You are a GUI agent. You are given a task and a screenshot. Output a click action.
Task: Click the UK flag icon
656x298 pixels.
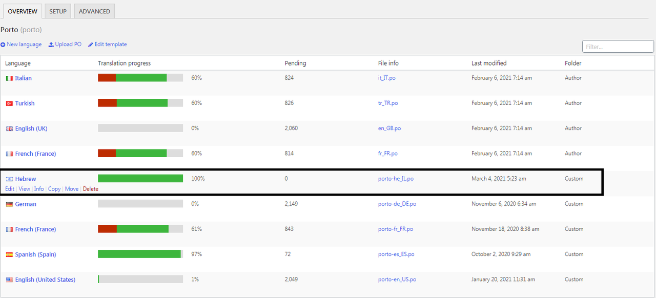[x=9, y=129]
